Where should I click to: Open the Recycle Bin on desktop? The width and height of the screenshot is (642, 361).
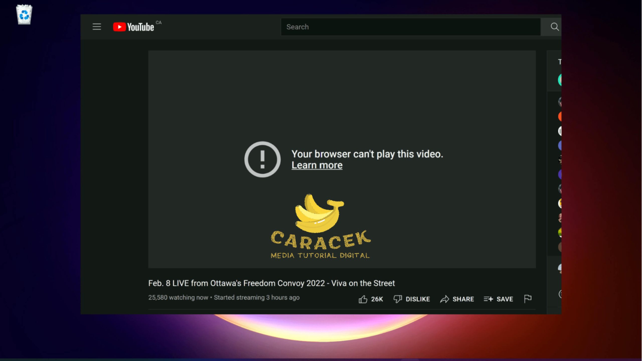point(24,15)
